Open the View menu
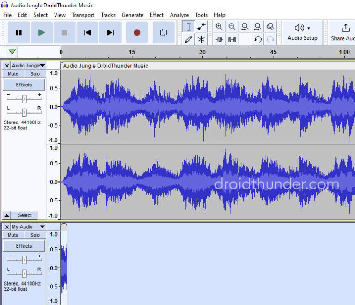This screenshot has height=305, width=355. tap(60, 15)
